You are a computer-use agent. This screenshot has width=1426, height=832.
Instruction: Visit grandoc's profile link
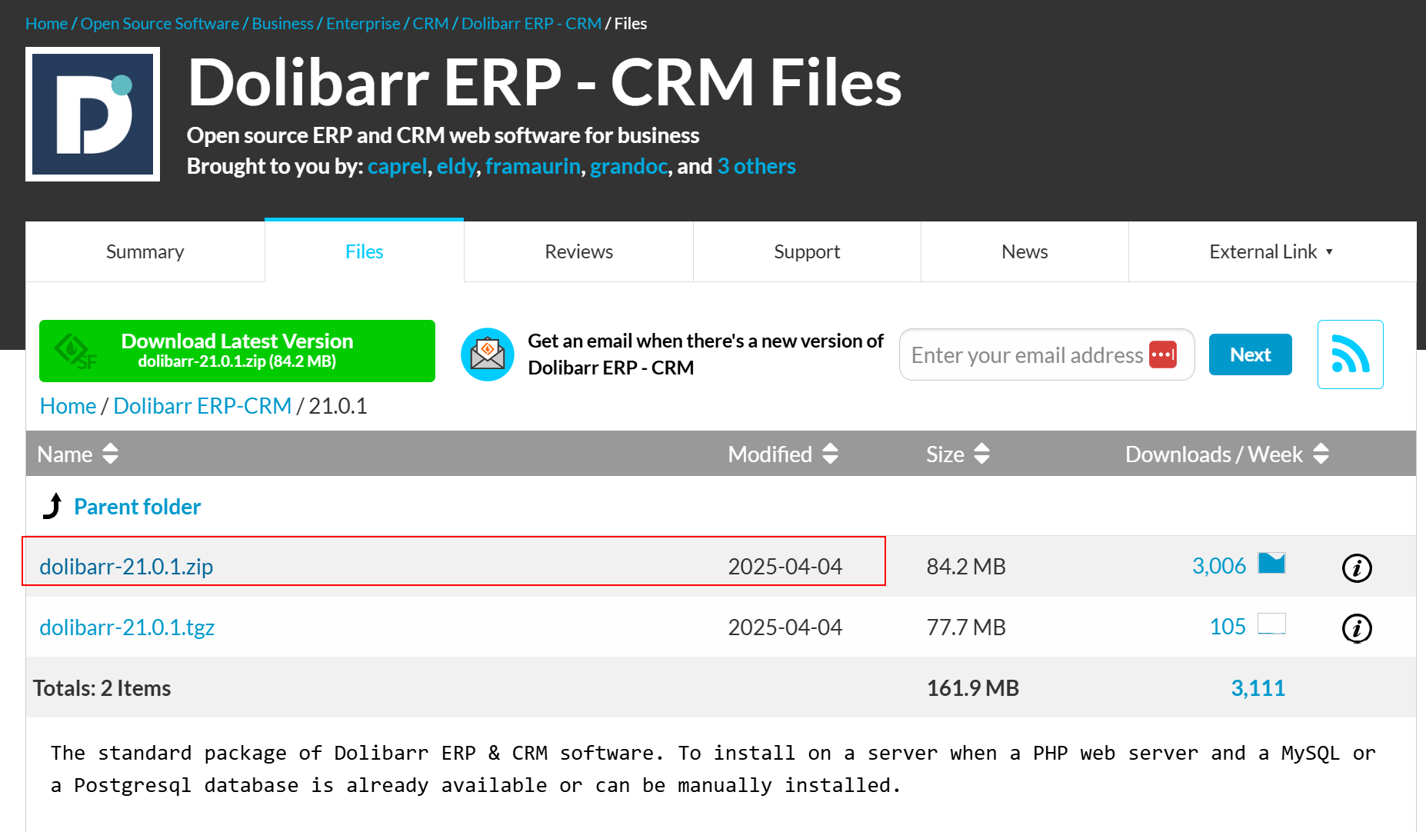629,166
